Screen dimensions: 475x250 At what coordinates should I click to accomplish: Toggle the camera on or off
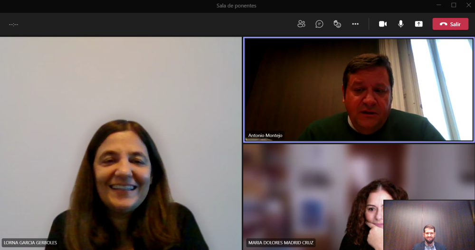pyautogui.click(x=383, y=24)
